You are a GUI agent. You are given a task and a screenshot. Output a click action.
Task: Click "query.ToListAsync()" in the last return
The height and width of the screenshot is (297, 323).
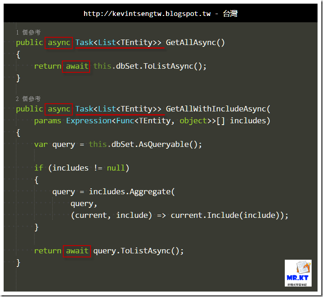(136, 251)
